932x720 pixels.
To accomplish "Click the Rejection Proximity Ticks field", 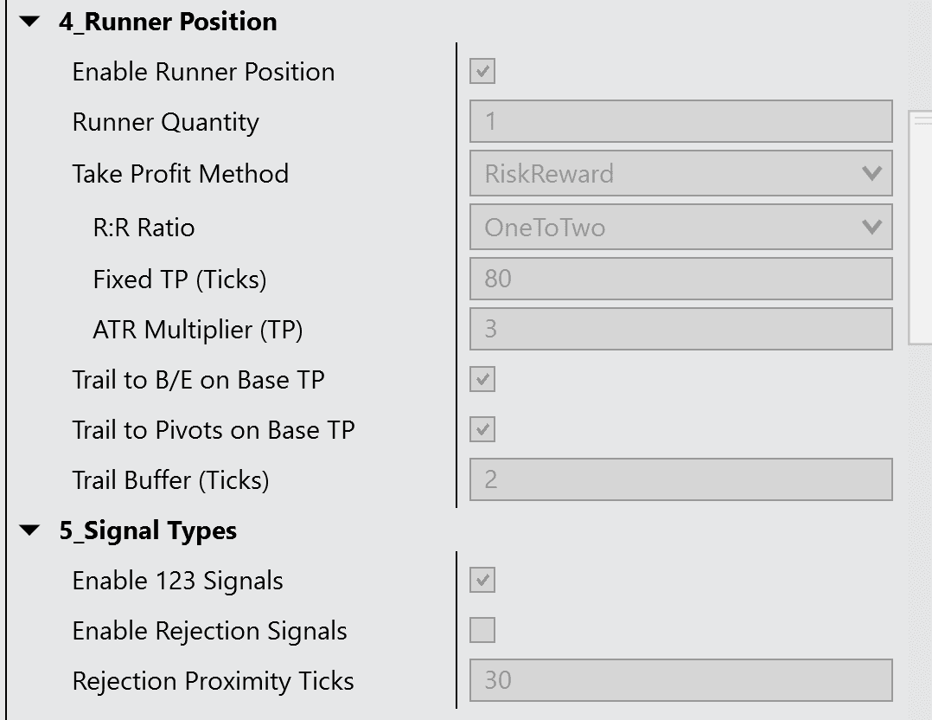I will click(x=680, y=680).
